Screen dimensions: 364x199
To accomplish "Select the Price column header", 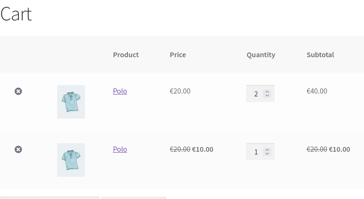I will pos(178,55).
